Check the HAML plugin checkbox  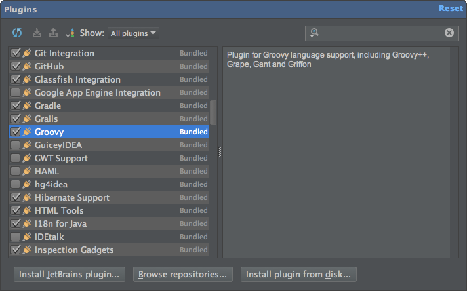coord(16,171)
